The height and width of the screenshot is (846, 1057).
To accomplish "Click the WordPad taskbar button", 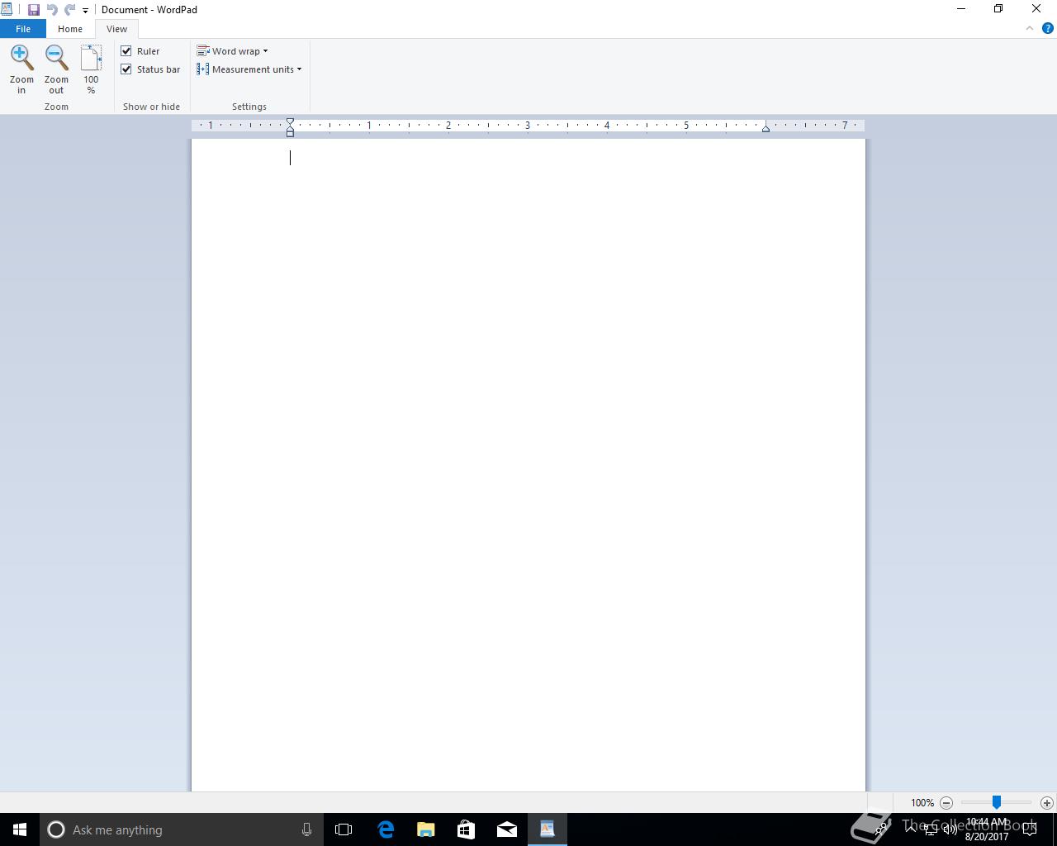I will (x=547, y=829).
